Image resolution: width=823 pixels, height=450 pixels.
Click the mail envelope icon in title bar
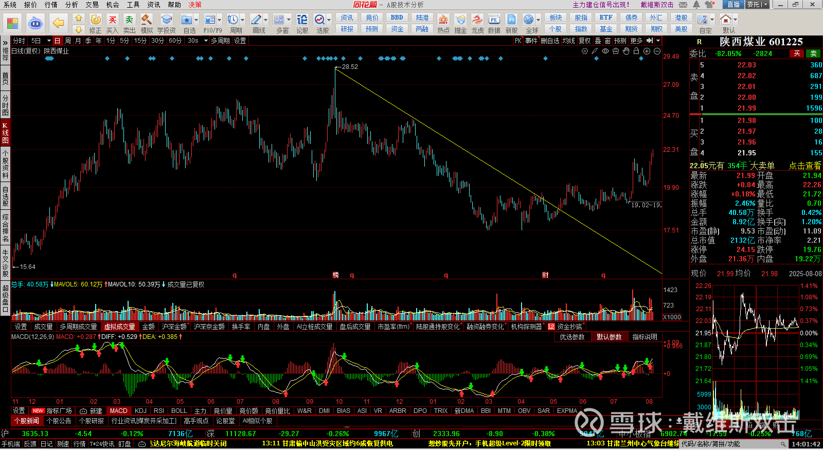[x=683, y=5]
